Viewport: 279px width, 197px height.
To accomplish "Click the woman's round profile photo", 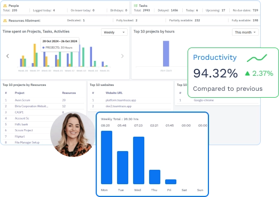I will (x=73, y=134).
